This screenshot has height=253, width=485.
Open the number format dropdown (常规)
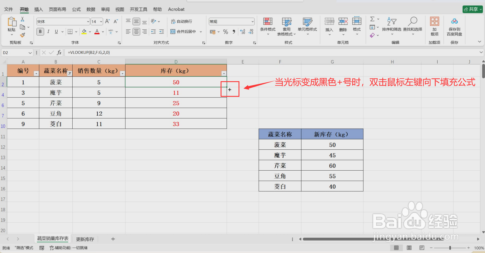[x=252, y=21]
